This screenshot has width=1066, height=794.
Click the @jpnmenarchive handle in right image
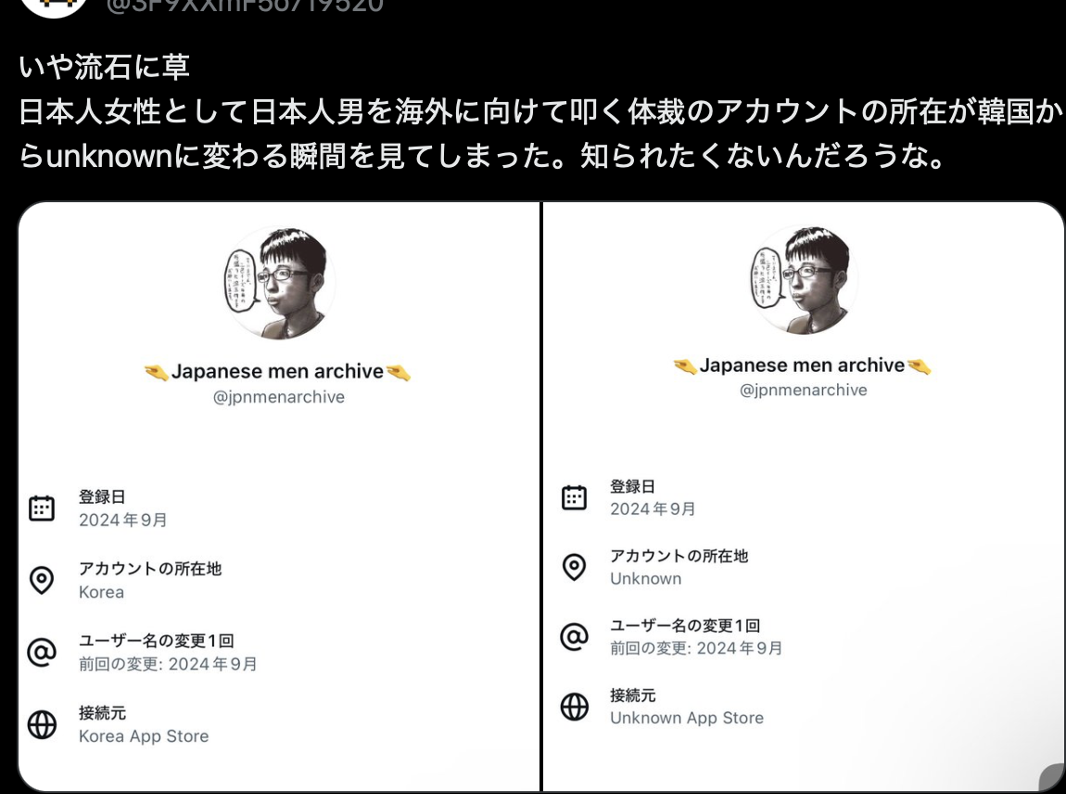tap(803, 390)
